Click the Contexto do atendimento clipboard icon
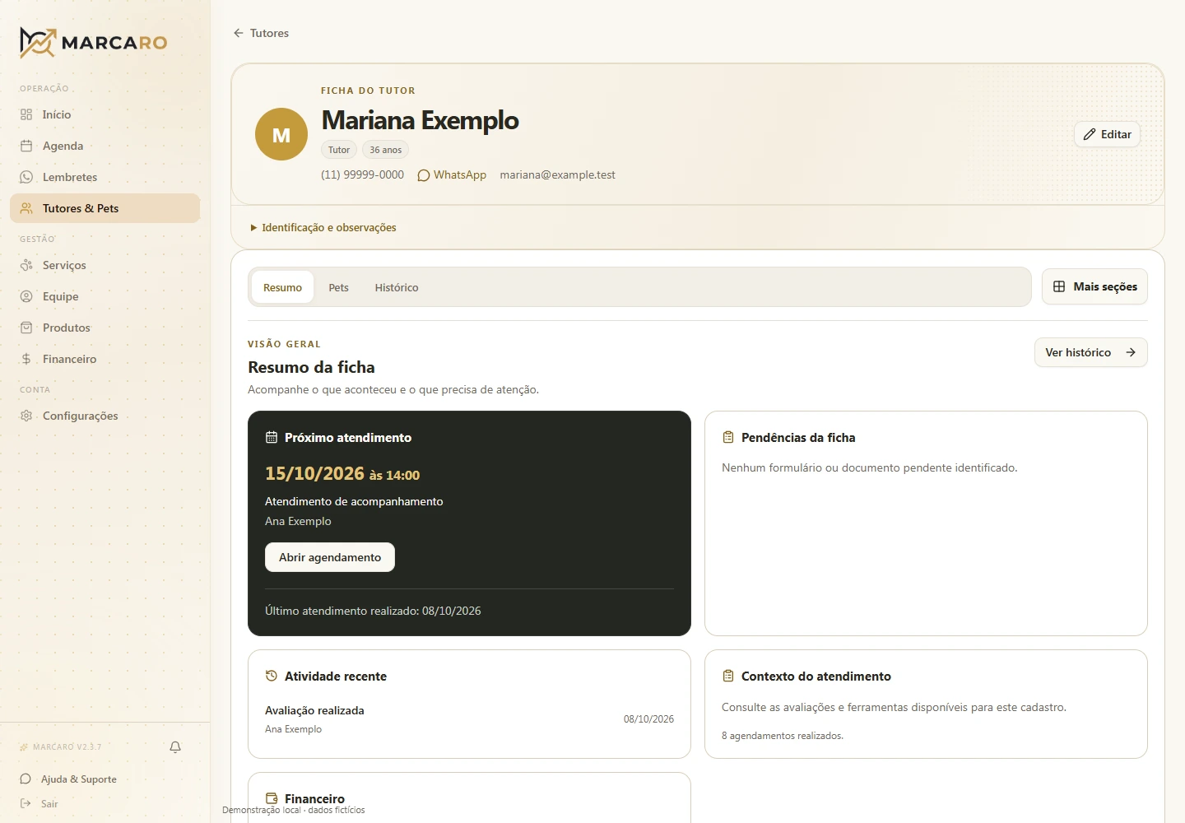The height and width of the screenshot is (823, 1185). tap(728, 676)
